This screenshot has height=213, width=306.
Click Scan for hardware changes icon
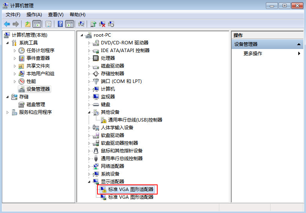tap(81, 24)
